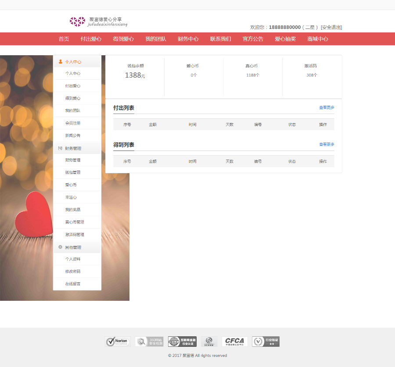Click the red heart background image

point(34,215)
